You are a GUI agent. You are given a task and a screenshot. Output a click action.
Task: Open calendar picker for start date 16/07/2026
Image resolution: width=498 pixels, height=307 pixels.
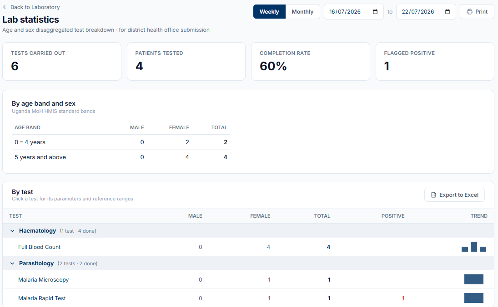375,12
